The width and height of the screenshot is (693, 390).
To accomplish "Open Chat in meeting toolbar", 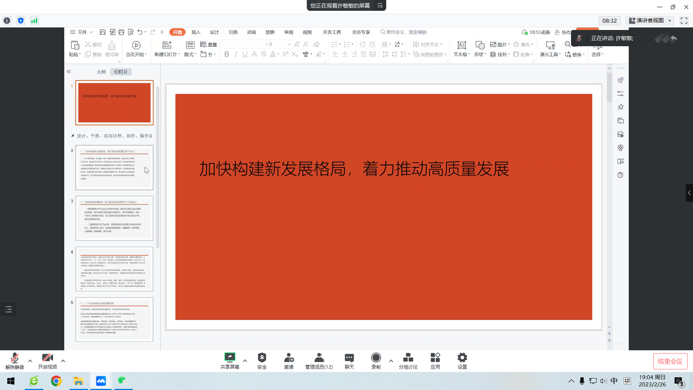I will click(x=349, y=361).
